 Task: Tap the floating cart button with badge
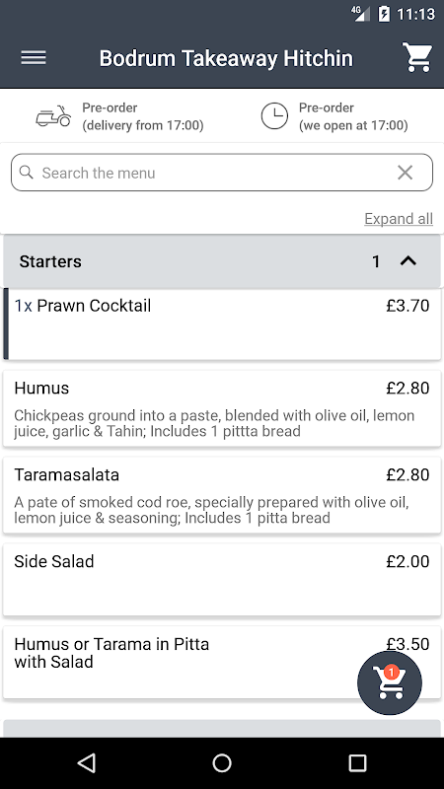389,682
